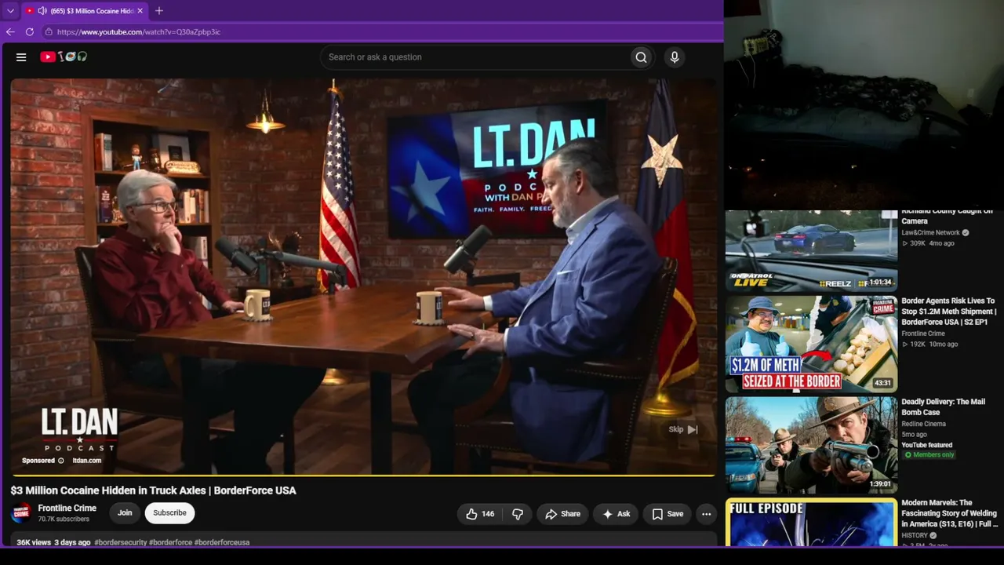
Task: Click the site info lock icon
Action: click(x=49, y=32)
